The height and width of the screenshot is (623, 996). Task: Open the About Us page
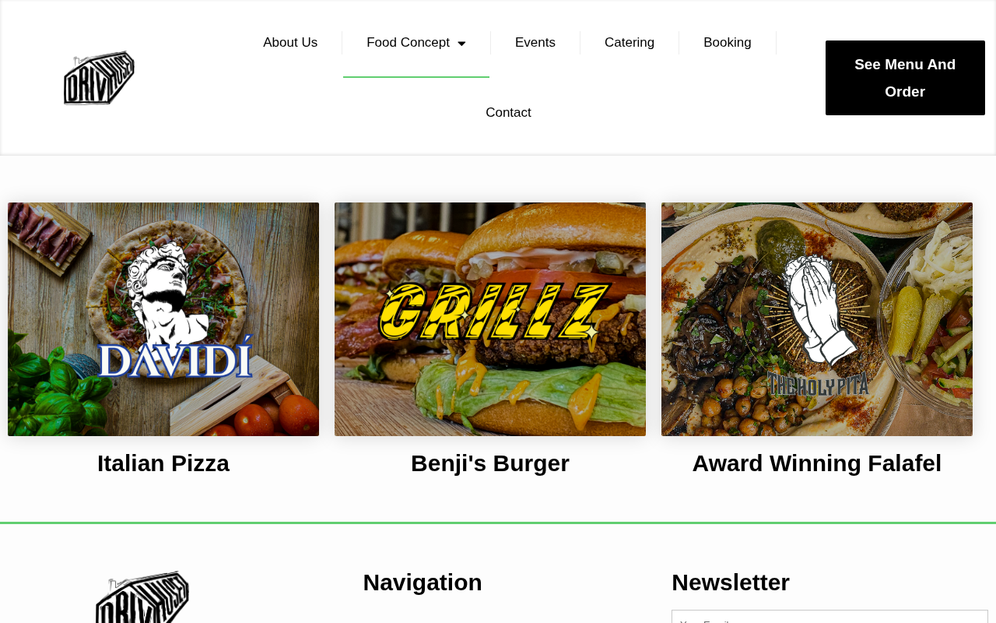[290, 43]
